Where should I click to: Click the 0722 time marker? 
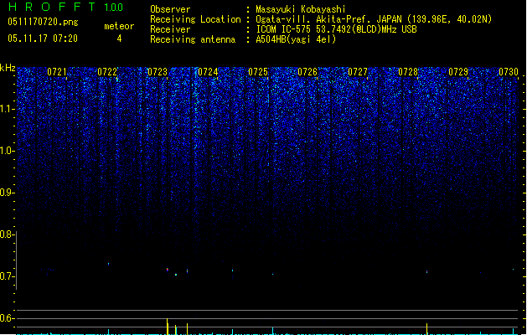point(107,72)
